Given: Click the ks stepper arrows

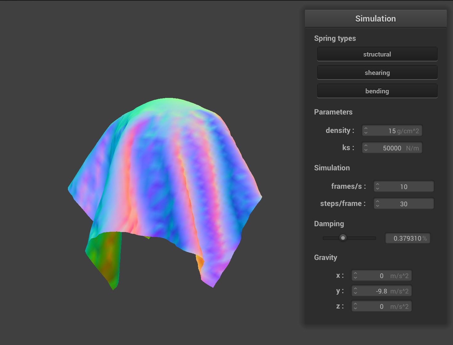Looking at the screenshot, I should point(366,148).
